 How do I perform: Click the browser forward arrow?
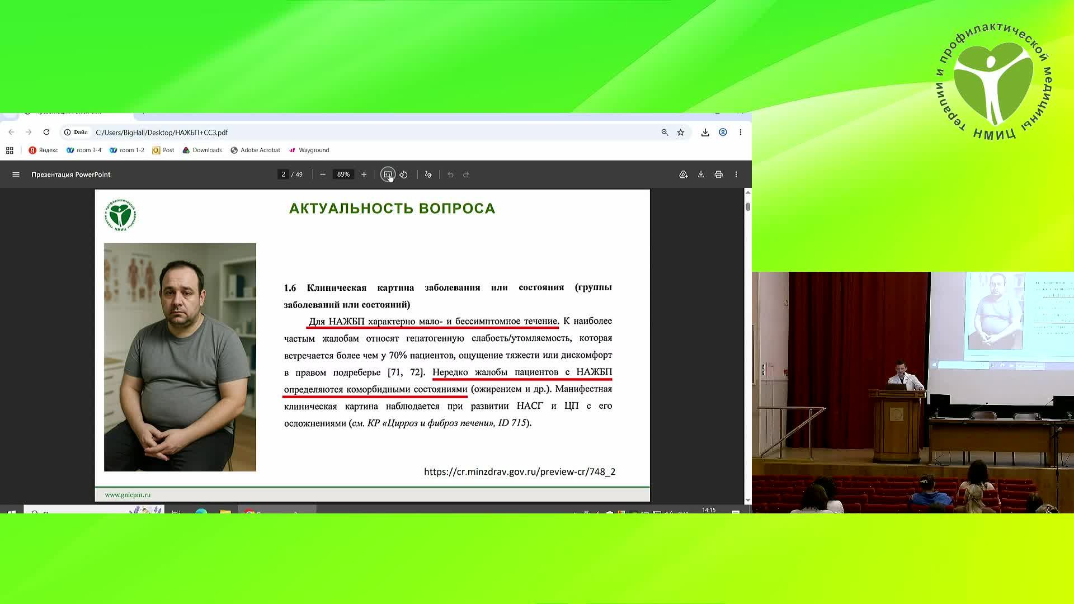coord(29,133)
